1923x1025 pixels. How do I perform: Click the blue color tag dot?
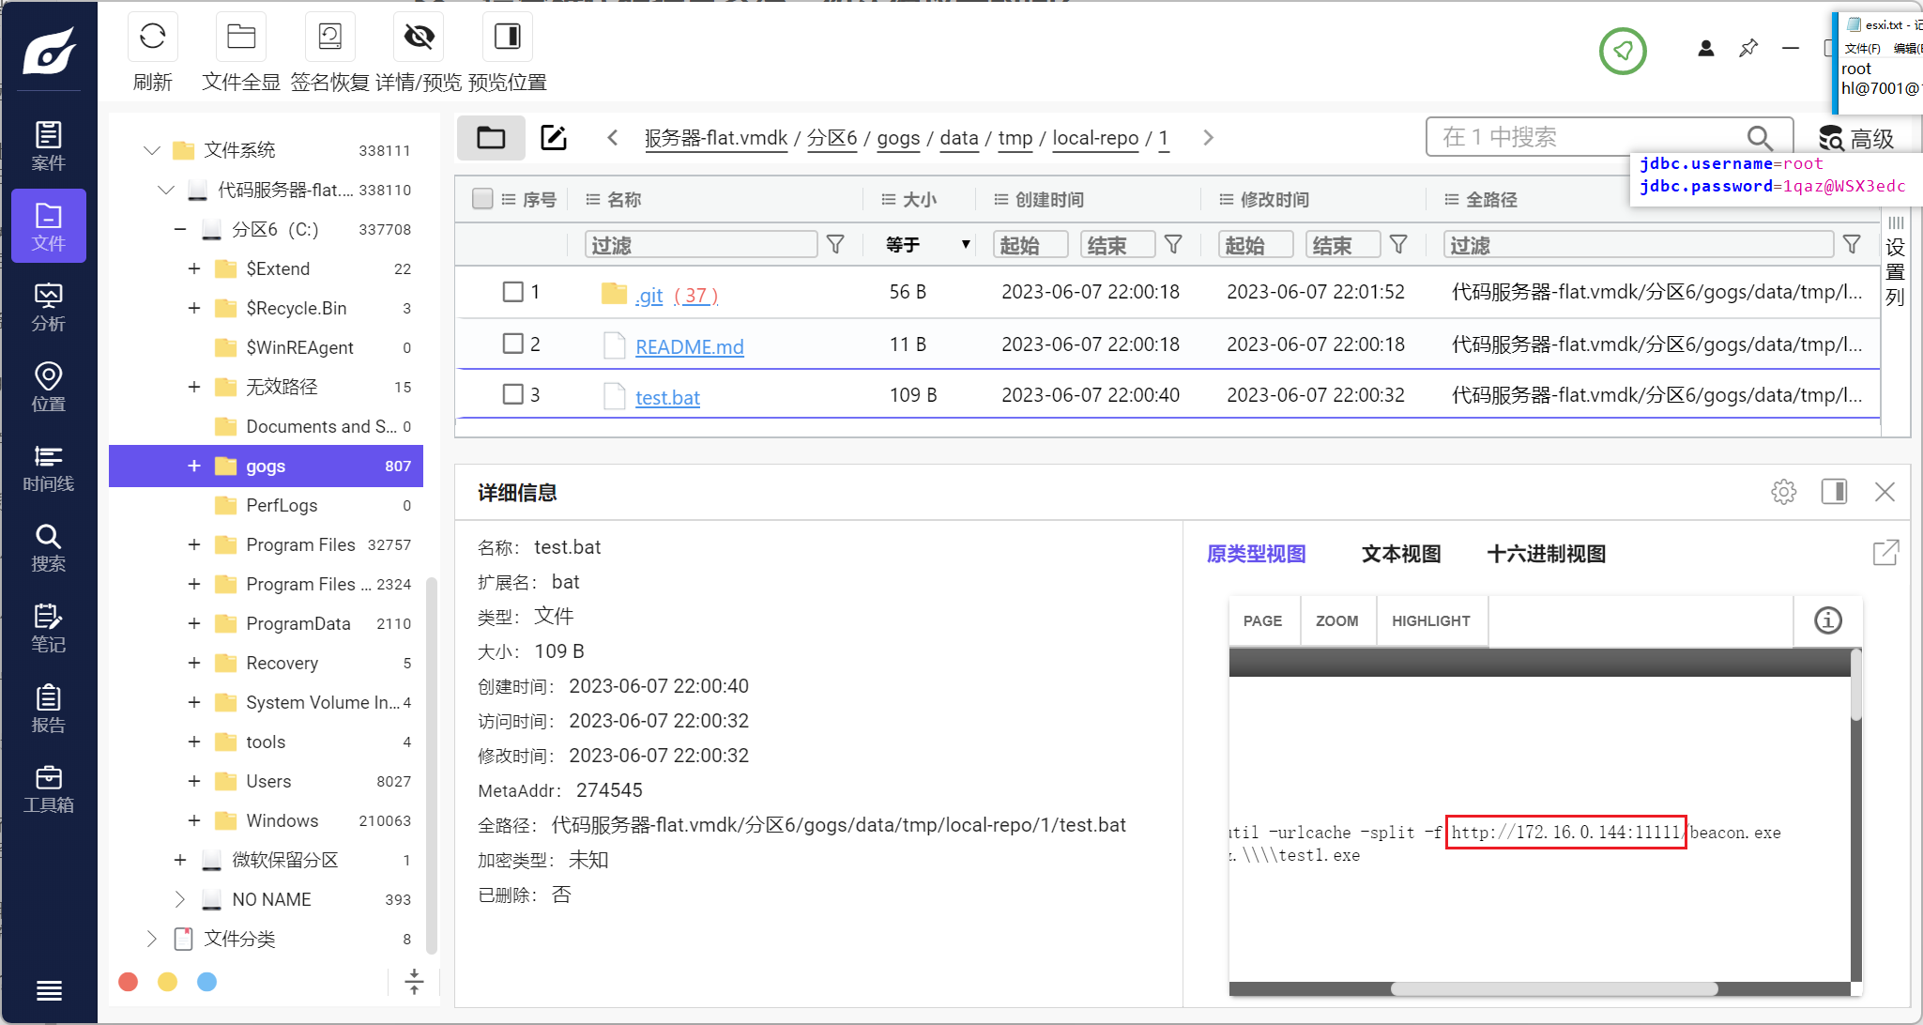[x=207, y=982]
